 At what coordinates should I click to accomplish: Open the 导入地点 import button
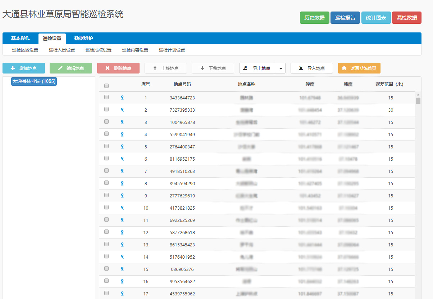(x=311, y=68)
